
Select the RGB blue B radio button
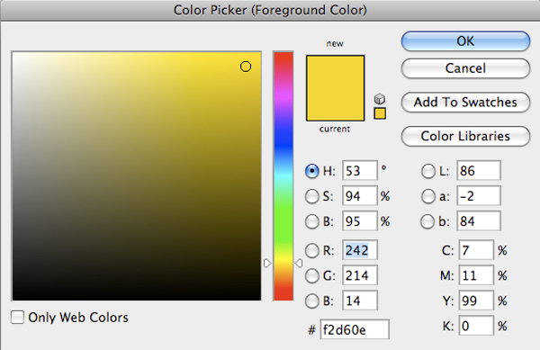pyautogui.click(x=312, y=301)
